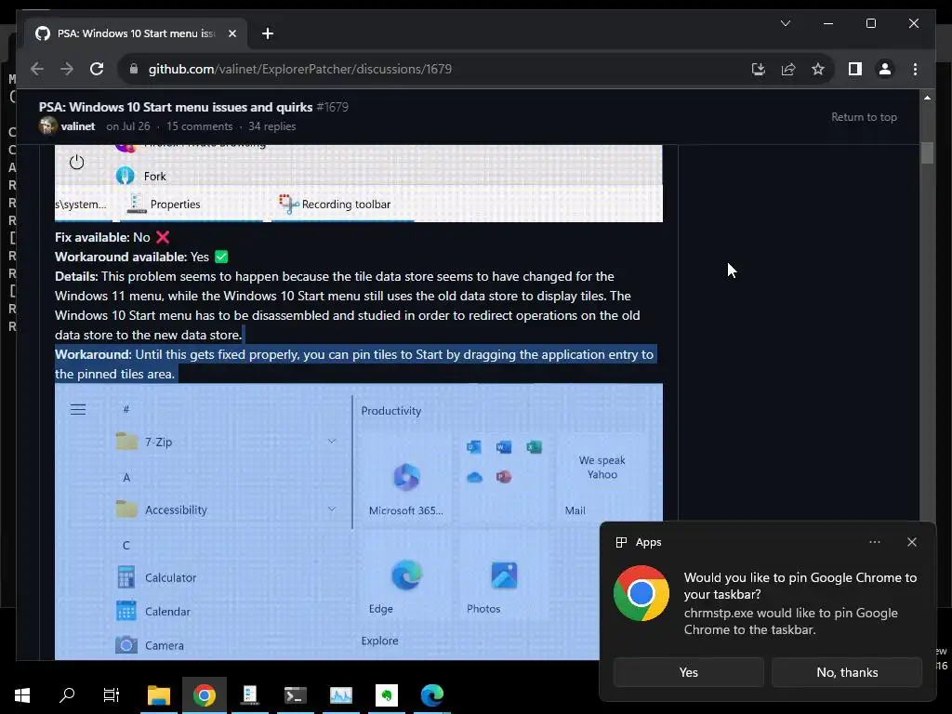Click the address bar URL
The width and height of the screenshot is (952, 714).
click(x=300, y=69)
